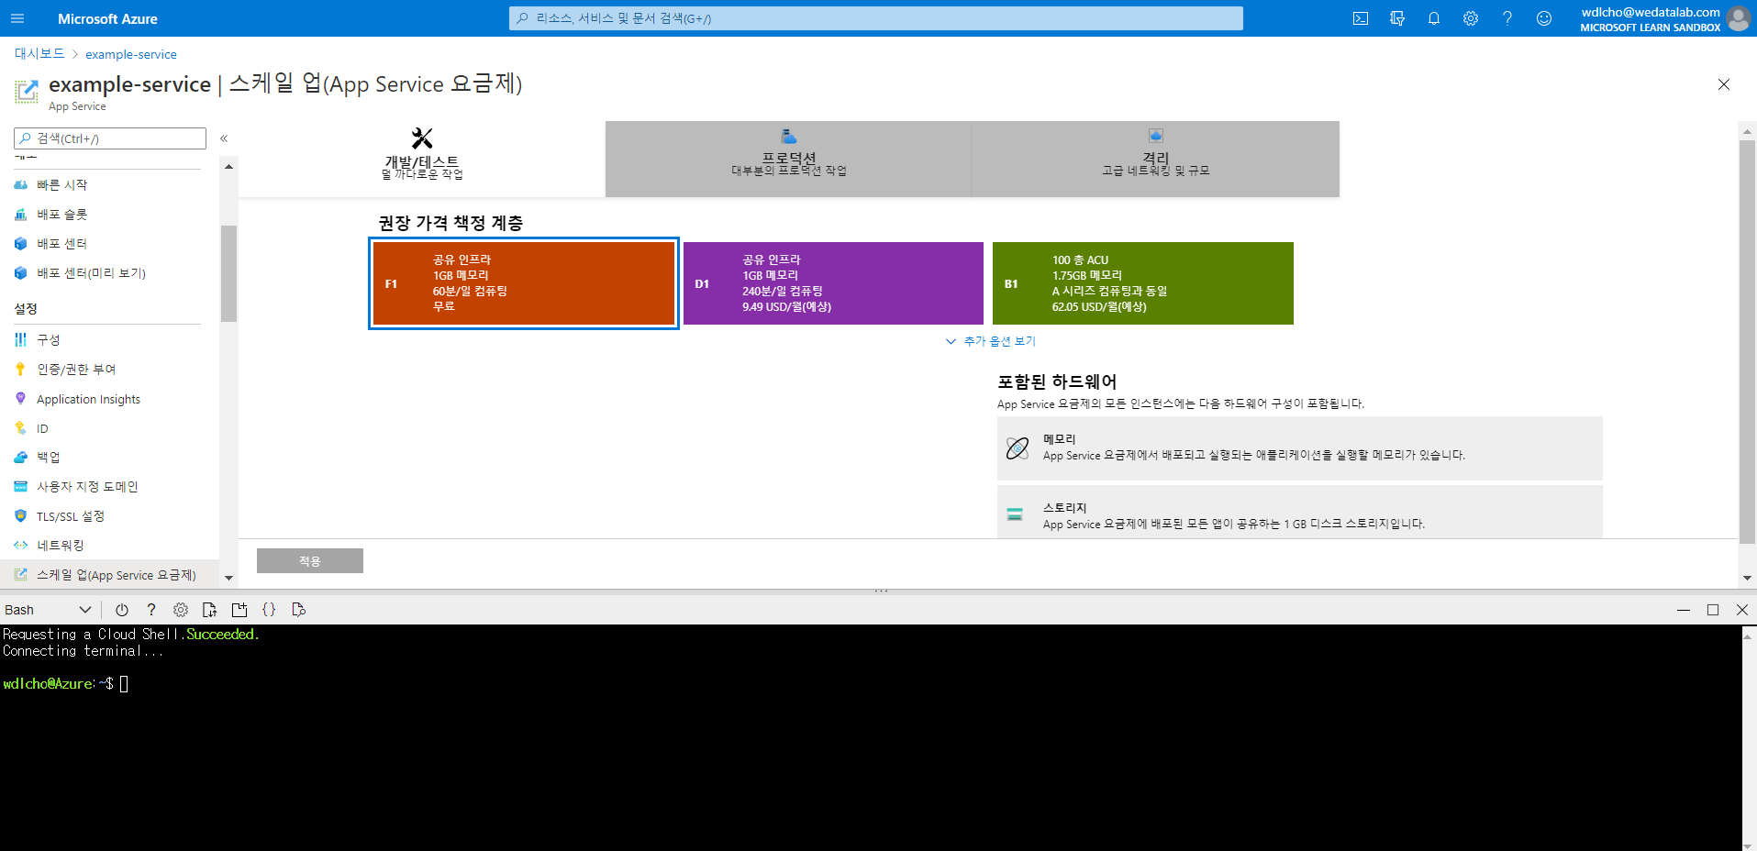Click the left menu scroll up arrow

pos(228,167)
